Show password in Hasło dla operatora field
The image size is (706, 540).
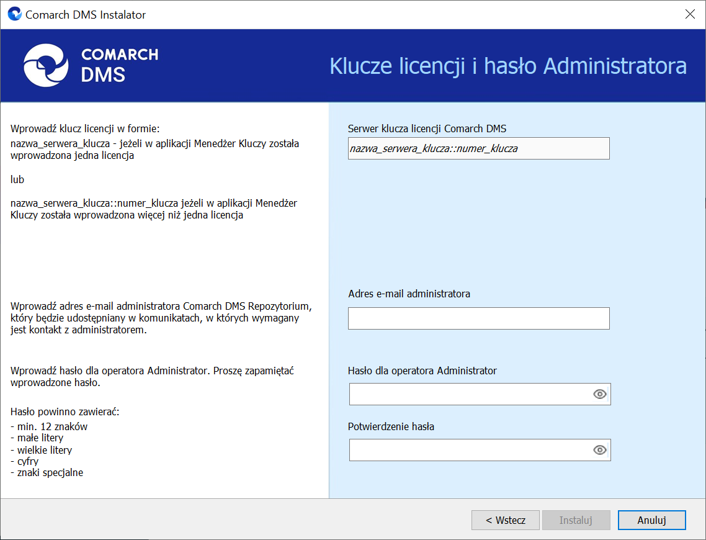599,394
